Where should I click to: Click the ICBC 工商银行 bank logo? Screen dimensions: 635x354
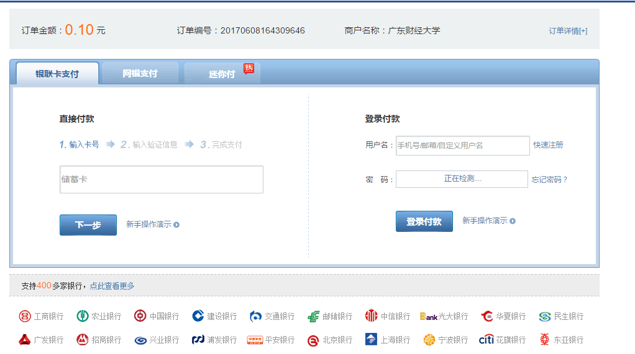pyautogui.click(x=25, y=316)
